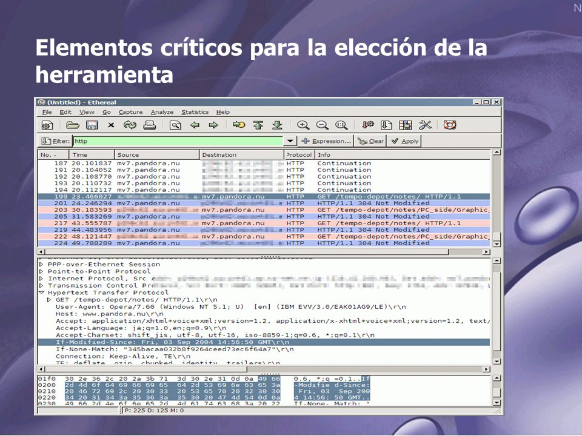Open the File menu
The height and width of the screenshot is (436, 582).
(x=47, y=112)
